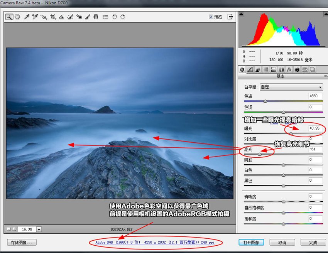Switch to the Camera Calibration tab
This screenshot has height=253, width=328.
[297, 70]
